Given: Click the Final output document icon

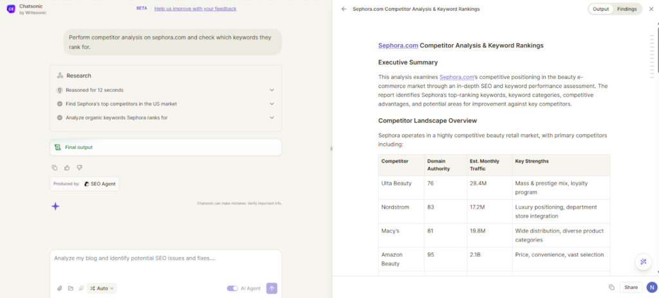Looking at the screenshot, I should [x=58, y=147].
